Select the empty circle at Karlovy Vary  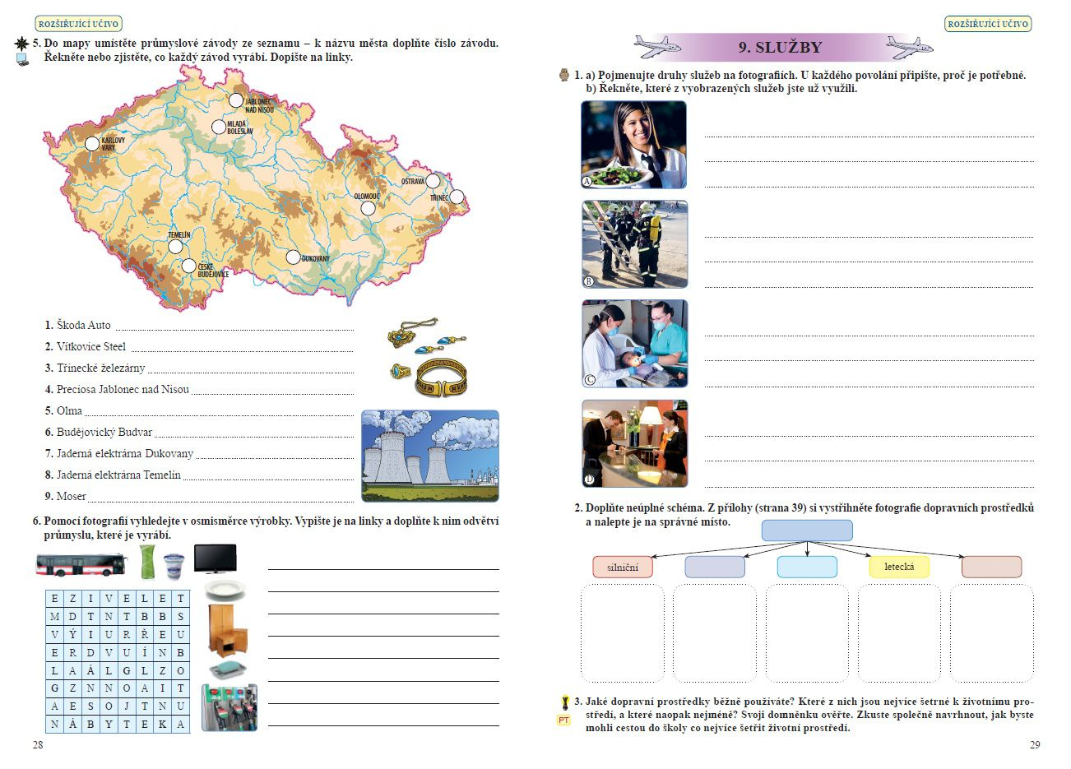(91, 143)
